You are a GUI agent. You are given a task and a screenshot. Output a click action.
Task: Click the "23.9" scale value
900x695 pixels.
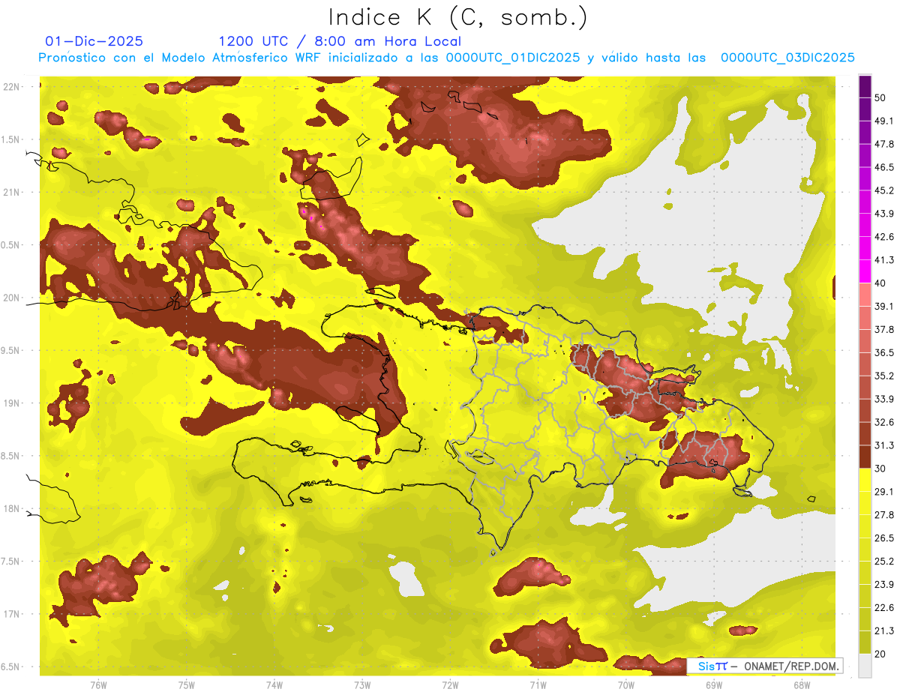pyautogui.click(x=883, y=585)
